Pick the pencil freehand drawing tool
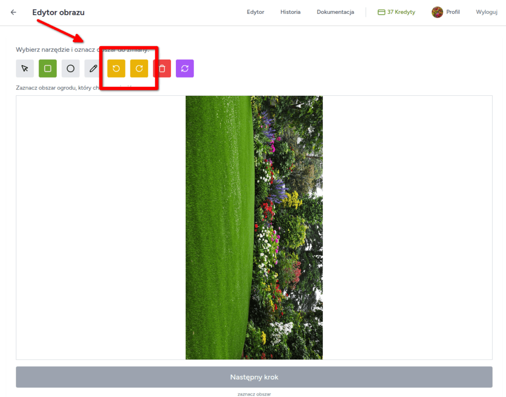Image resolution: width=506 pixels, height=397 pixels. (93, 69)
